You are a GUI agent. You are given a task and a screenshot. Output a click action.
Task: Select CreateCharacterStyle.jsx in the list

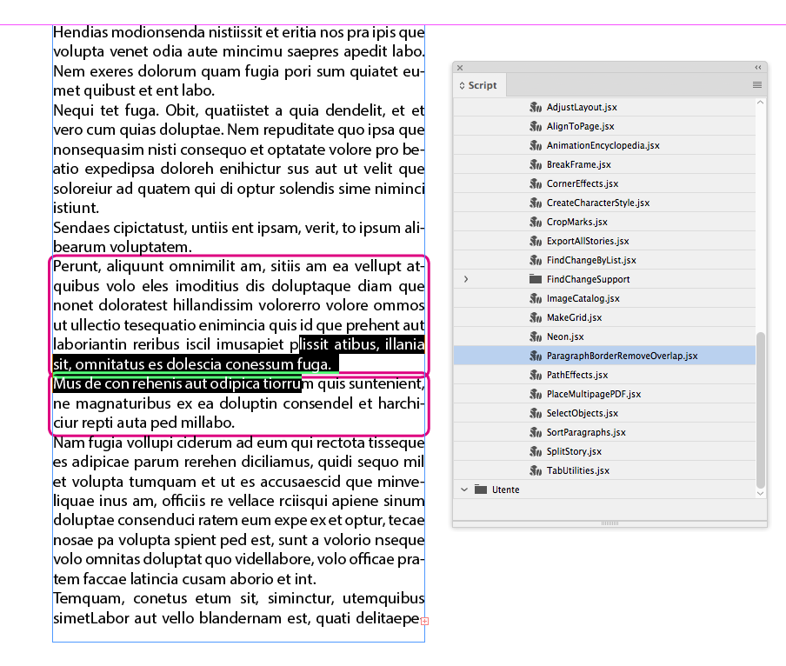598,203
